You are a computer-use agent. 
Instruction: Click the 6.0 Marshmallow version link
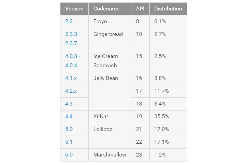click(69, 155)
